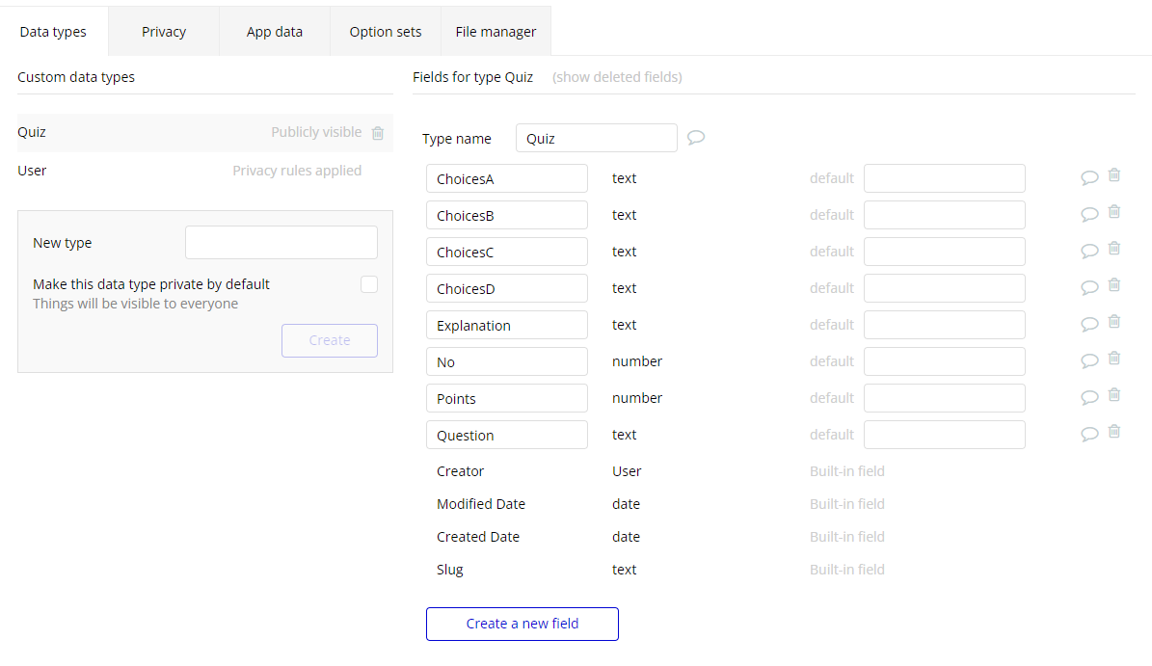
Task: Enable make data type private checkbox
Action: coord(369,284)
